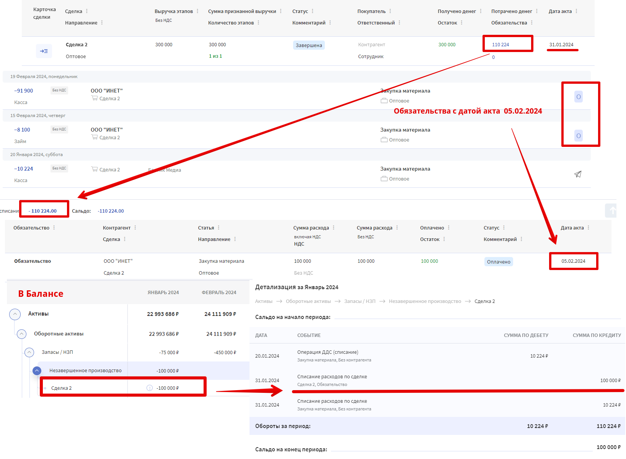Open column menu dots beside Статья header
Screen dimensions: 626x459
[x=219, y=228]
